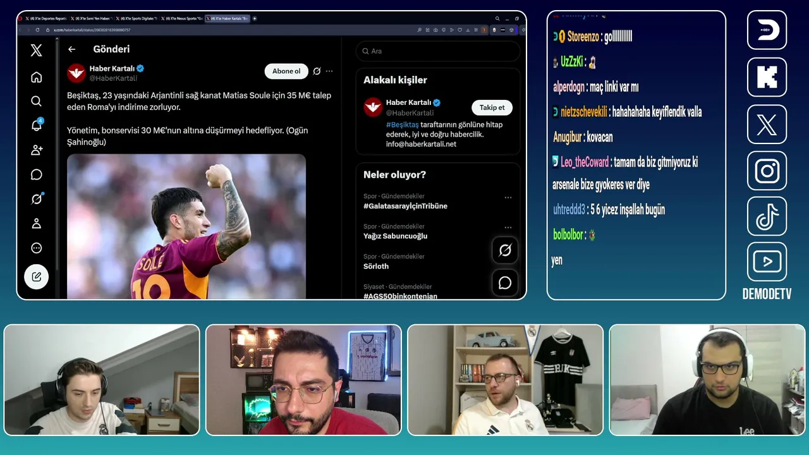The height and width of the screenshot is (455, 809).
Task: Click the Opera menu logo in browser
Action: click(20, 18)
